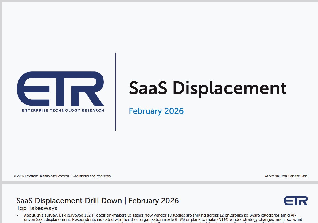Viewport: 318px width, 223px height.
Task: Click the small ETR logo on second slide
Action: click(296, 201)
